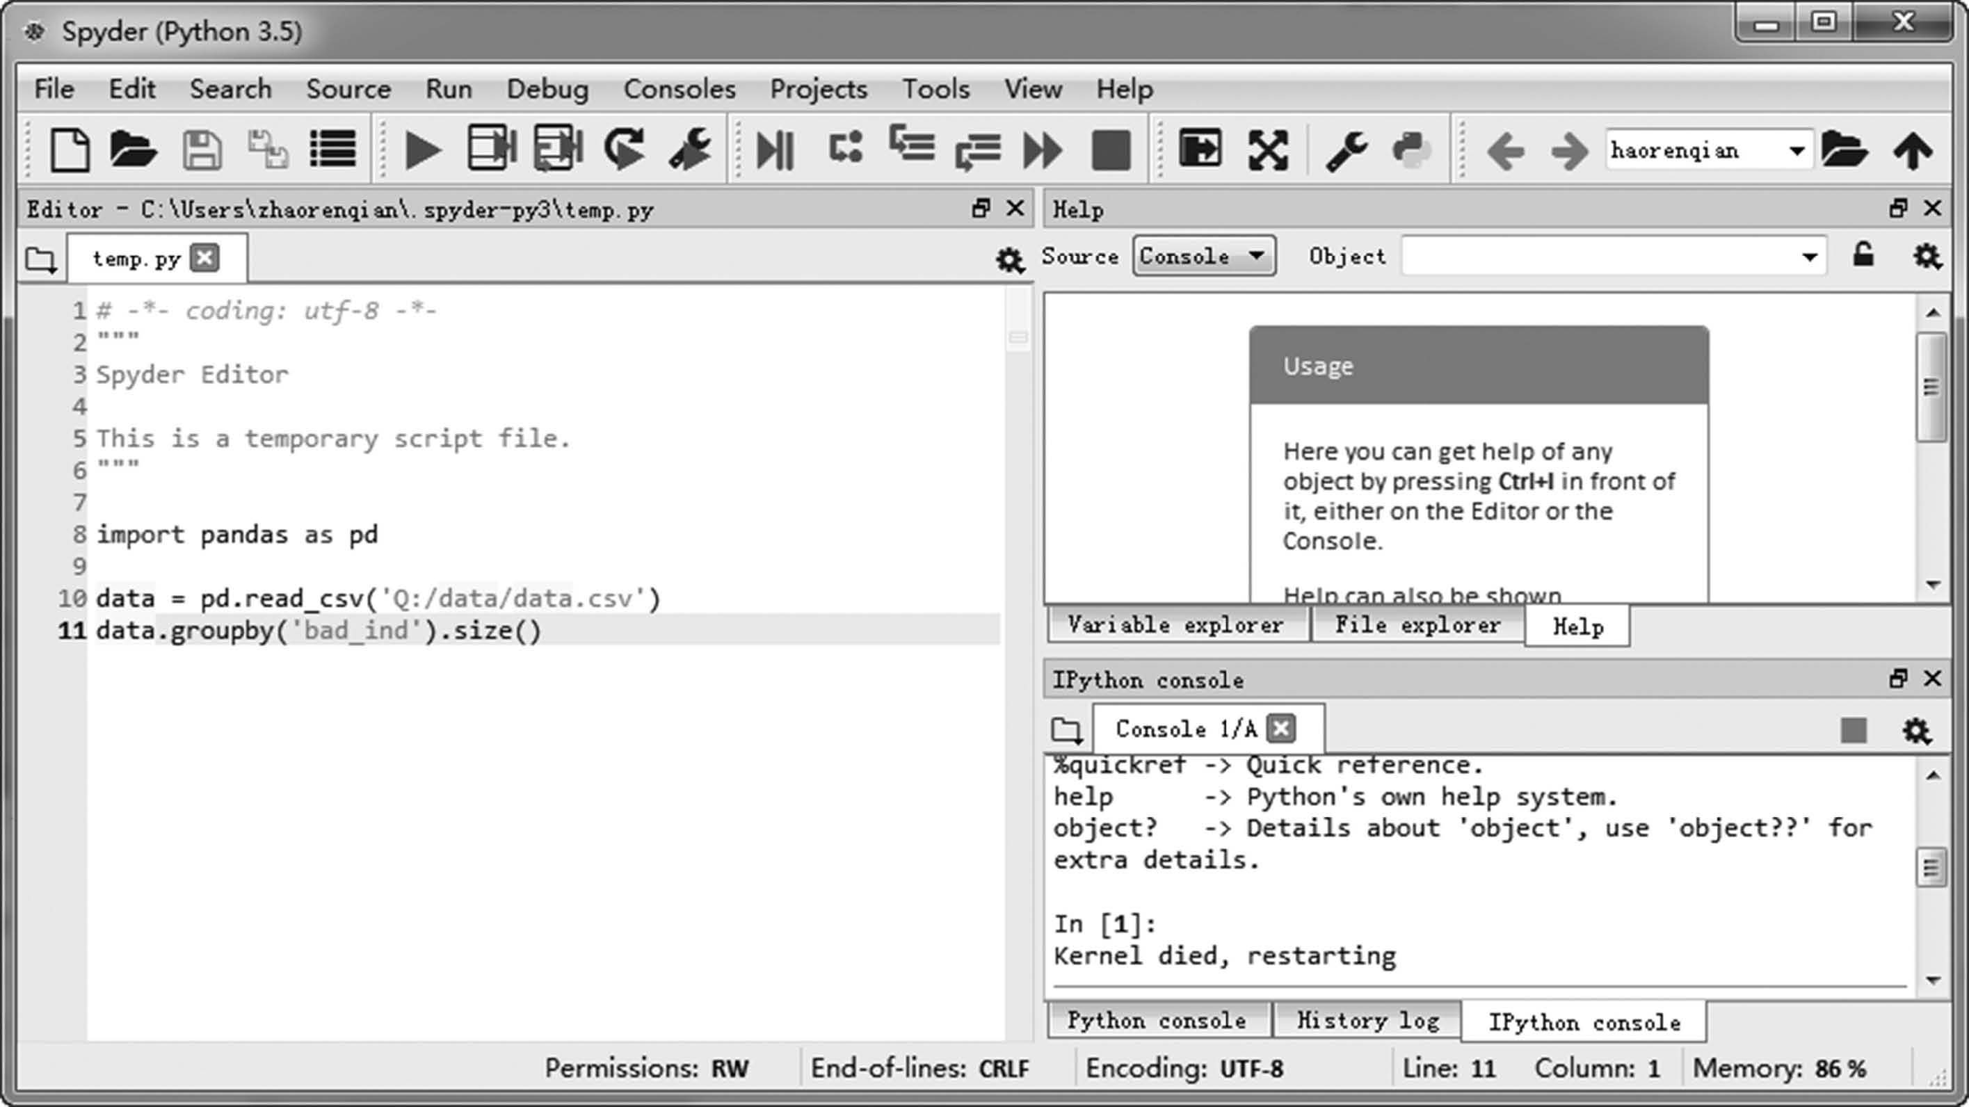Close the Console 1/A tab
The width and height of the screenshot is (1969, 1107).
coord(1282,728)
